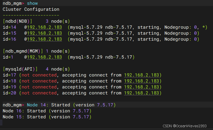
Task: Click 'Node 14: Started' status message
Action: pyautogui.click(x=49, y=105)
